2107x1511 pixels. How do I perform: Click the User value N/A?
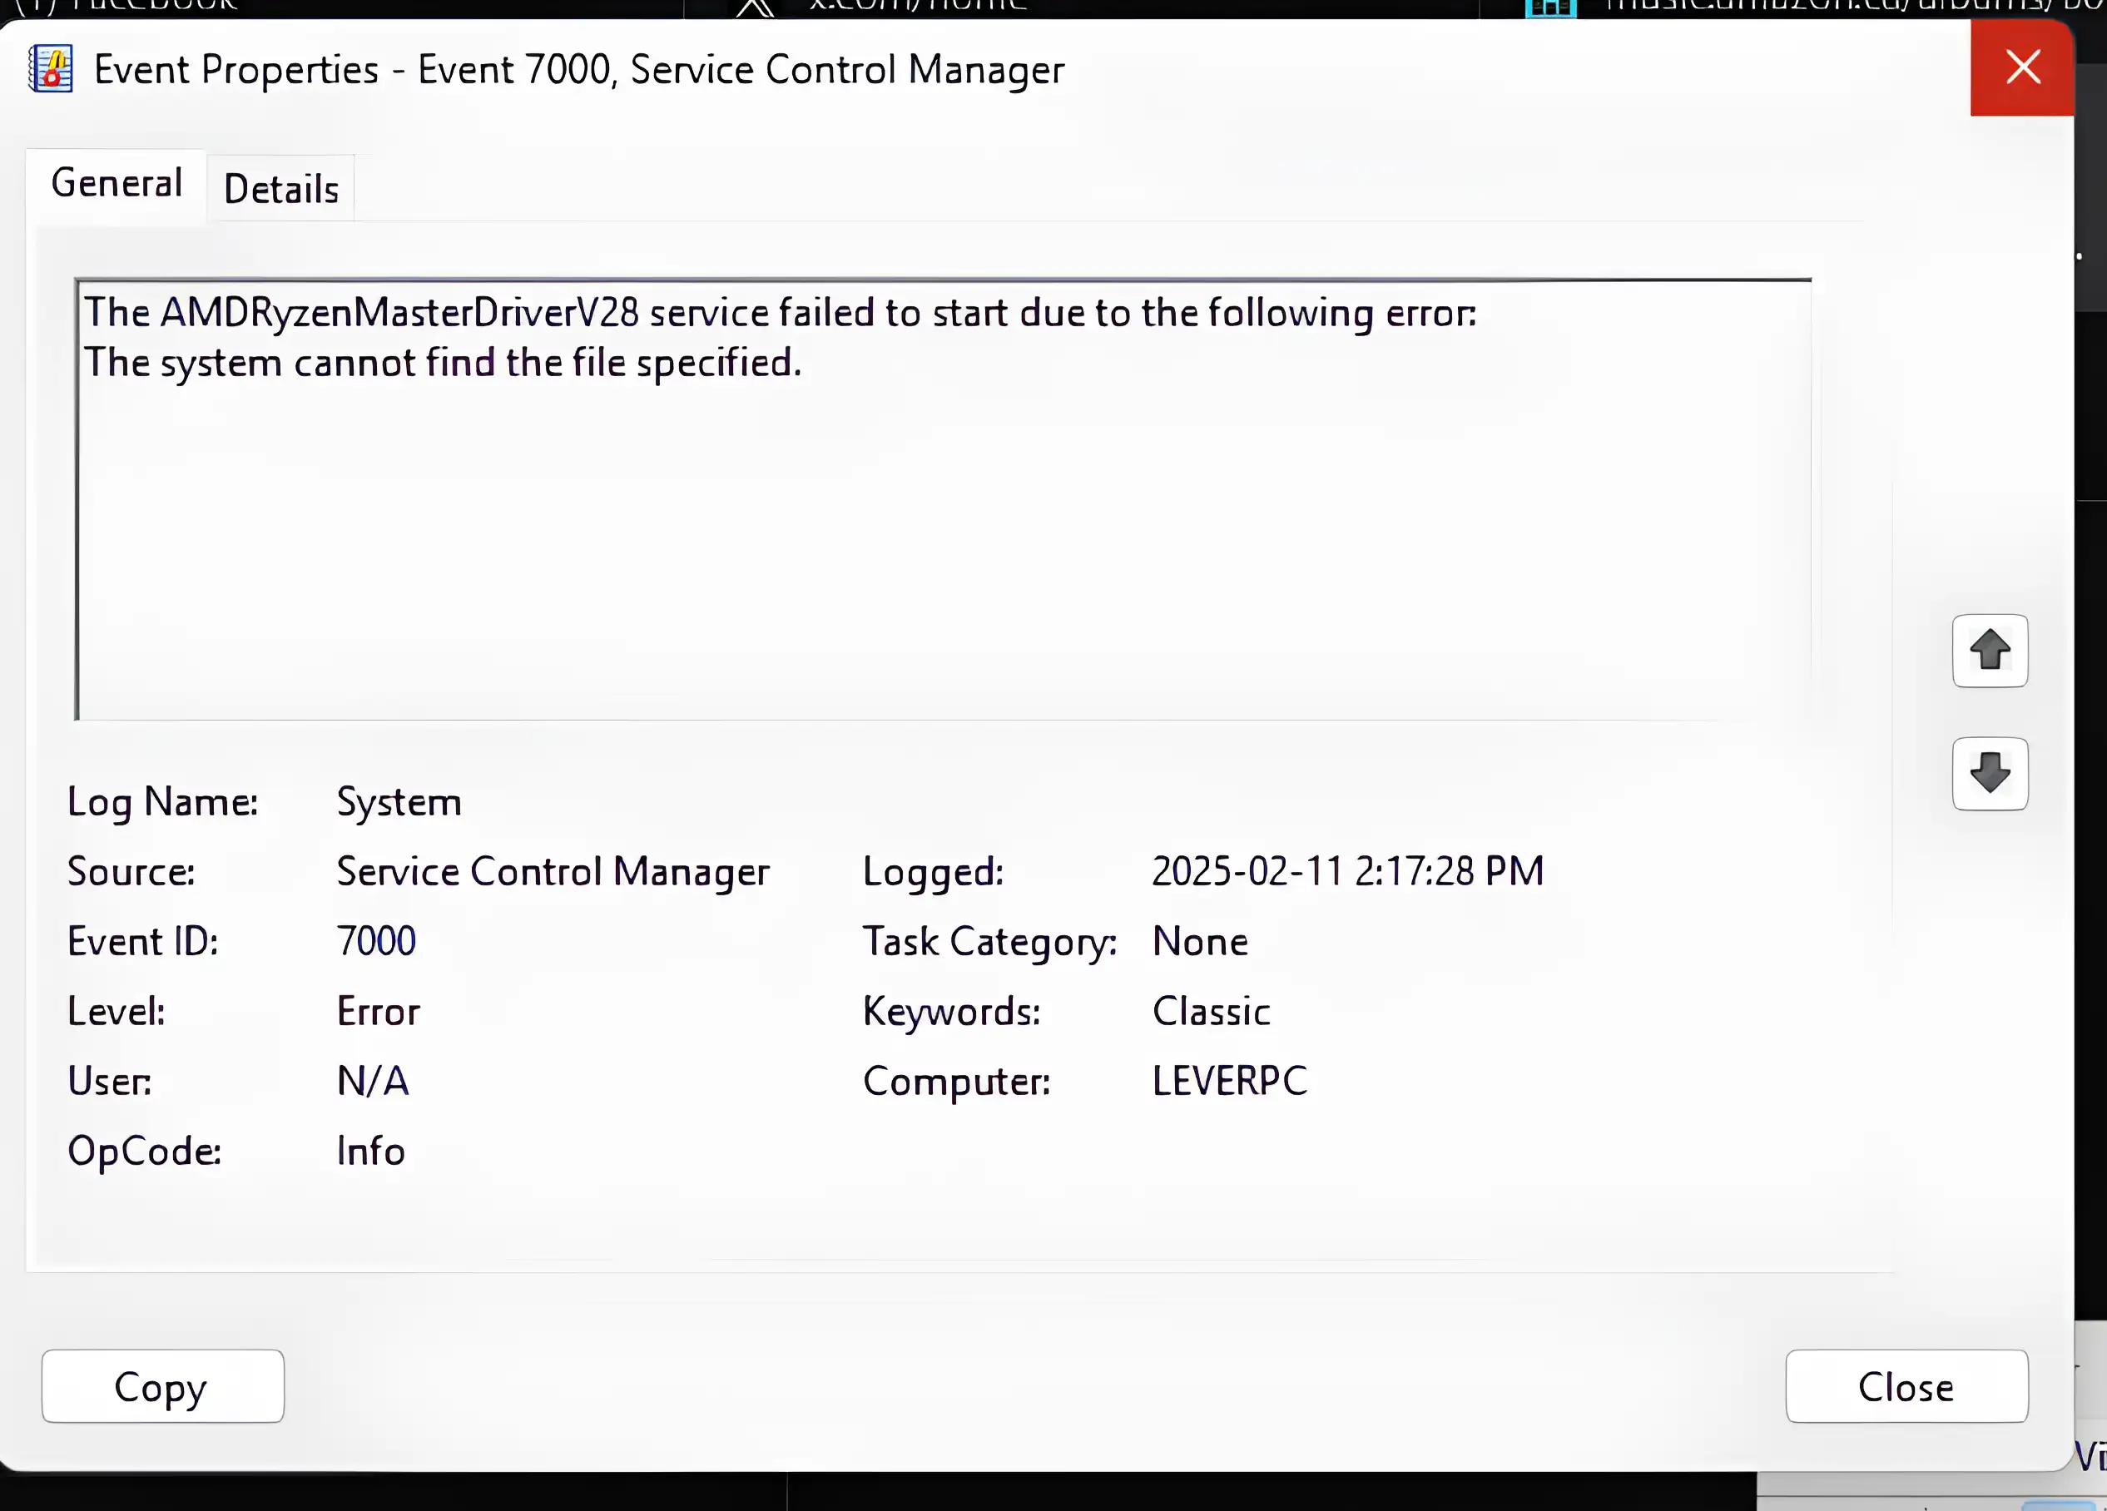click(x=373, y=1081)
